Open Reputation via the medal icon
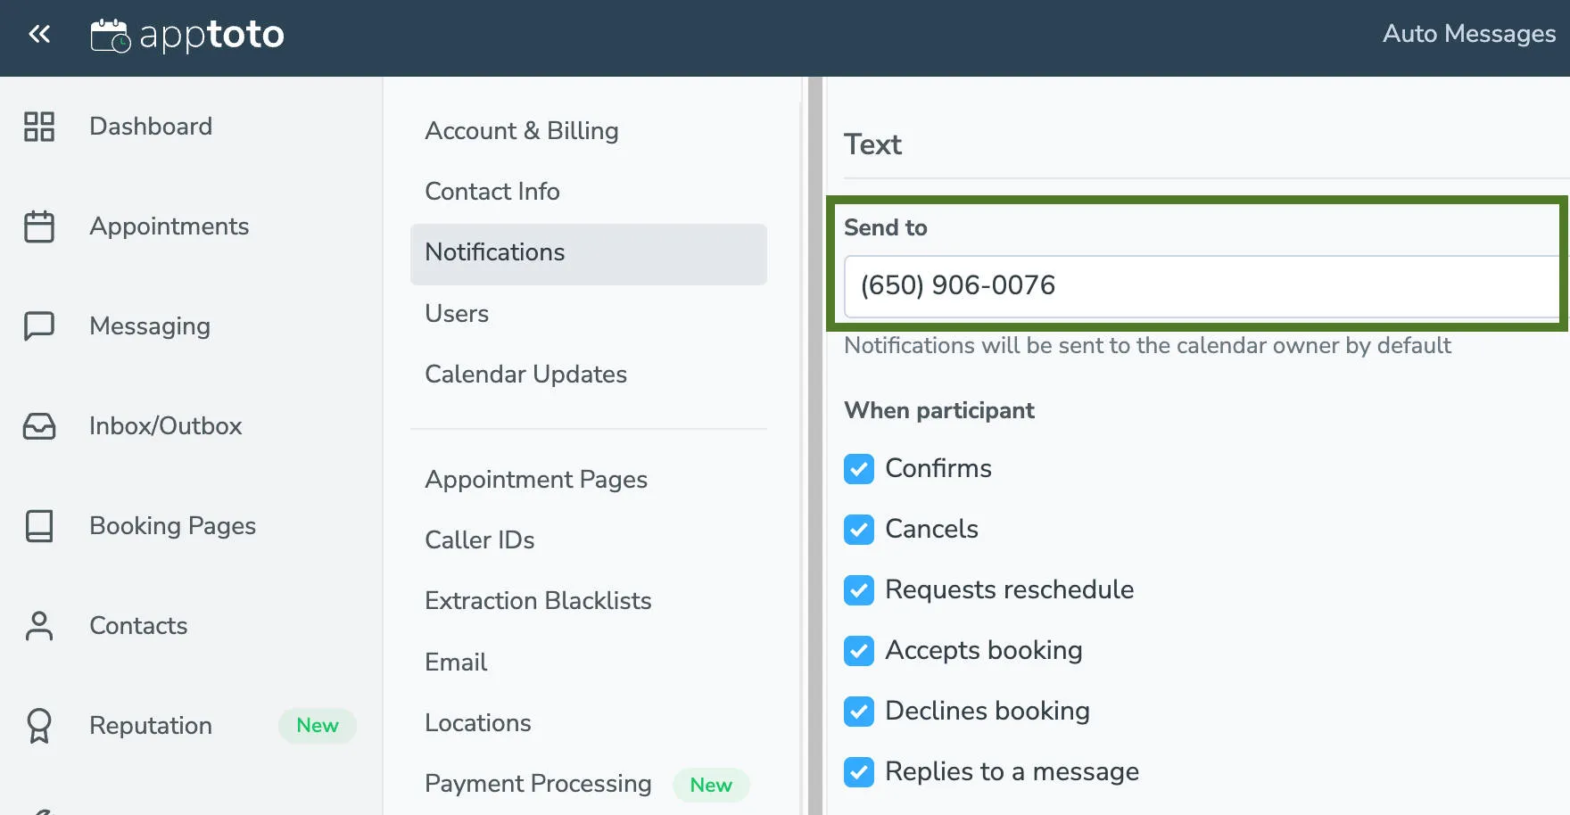 tap(38, 726)
